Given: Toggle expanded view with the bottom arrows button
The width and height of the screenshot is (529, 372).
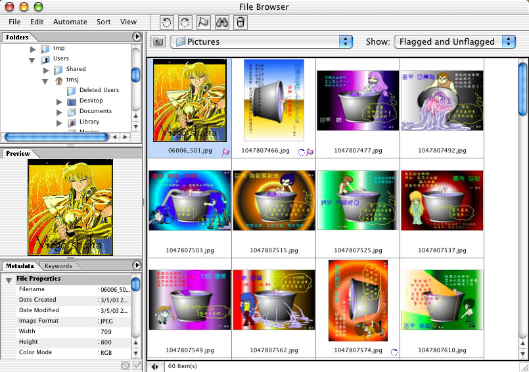Looking at the screenshot, I should tap(154, 366).
